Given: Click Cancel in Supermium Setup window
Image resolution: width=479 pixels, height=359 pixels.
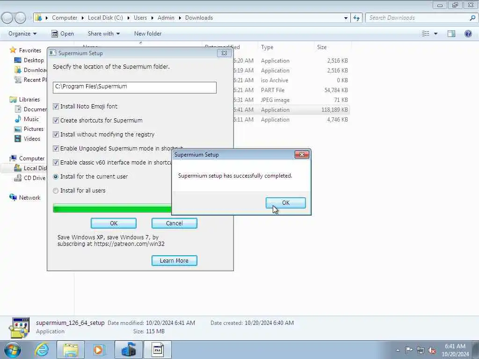Looking at the screenshot, I should tap(174, 223).
